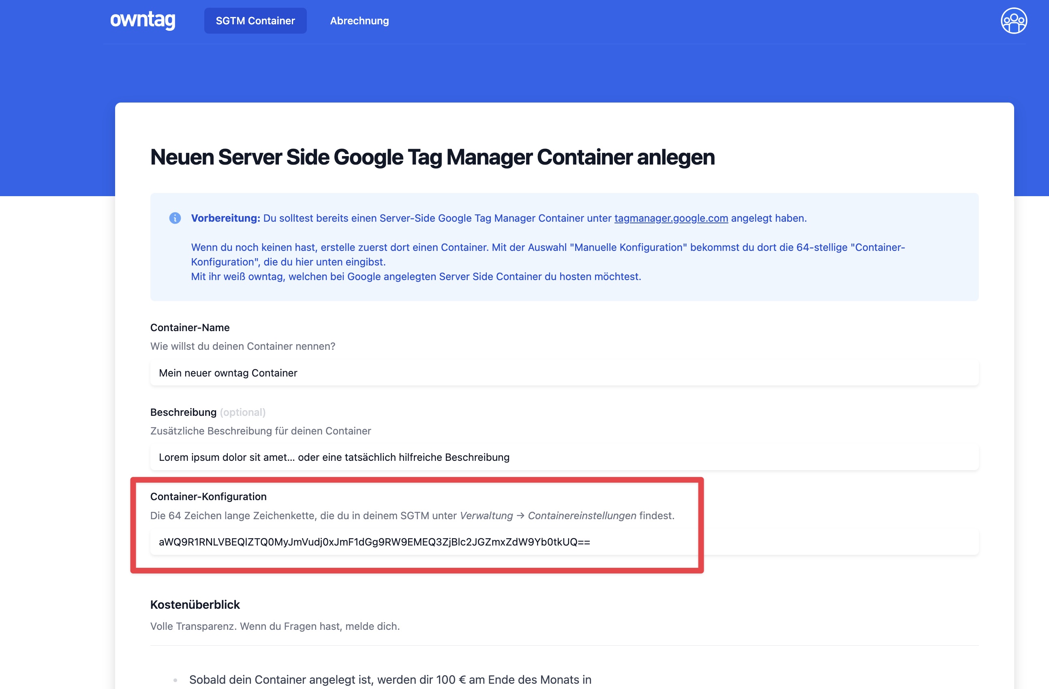Open the user account avatar icon

pyautogui.click(x=1013, y=21)
